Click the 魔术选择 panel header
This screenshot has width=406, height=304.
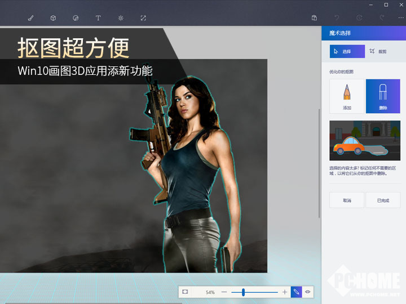coord(364,33)
